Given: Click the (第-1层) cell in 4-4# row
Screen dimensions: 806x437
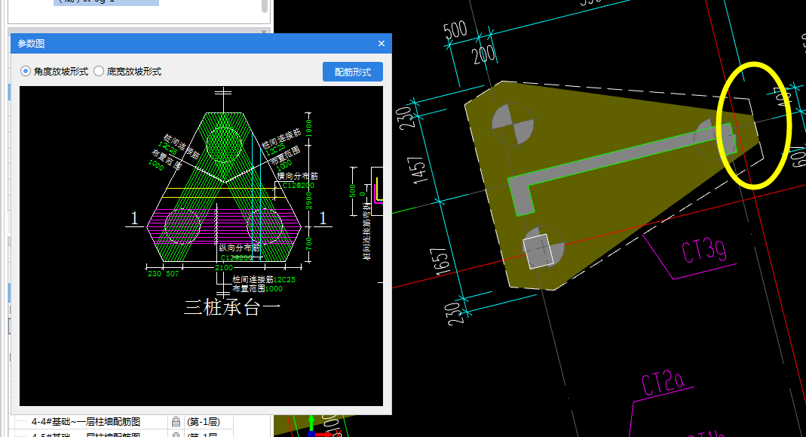Looking at the screenshot, I should [204, 422].
